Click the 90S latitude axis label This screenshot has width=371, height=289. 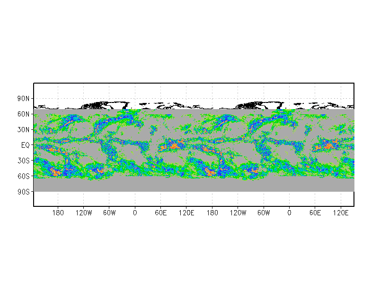23,192
